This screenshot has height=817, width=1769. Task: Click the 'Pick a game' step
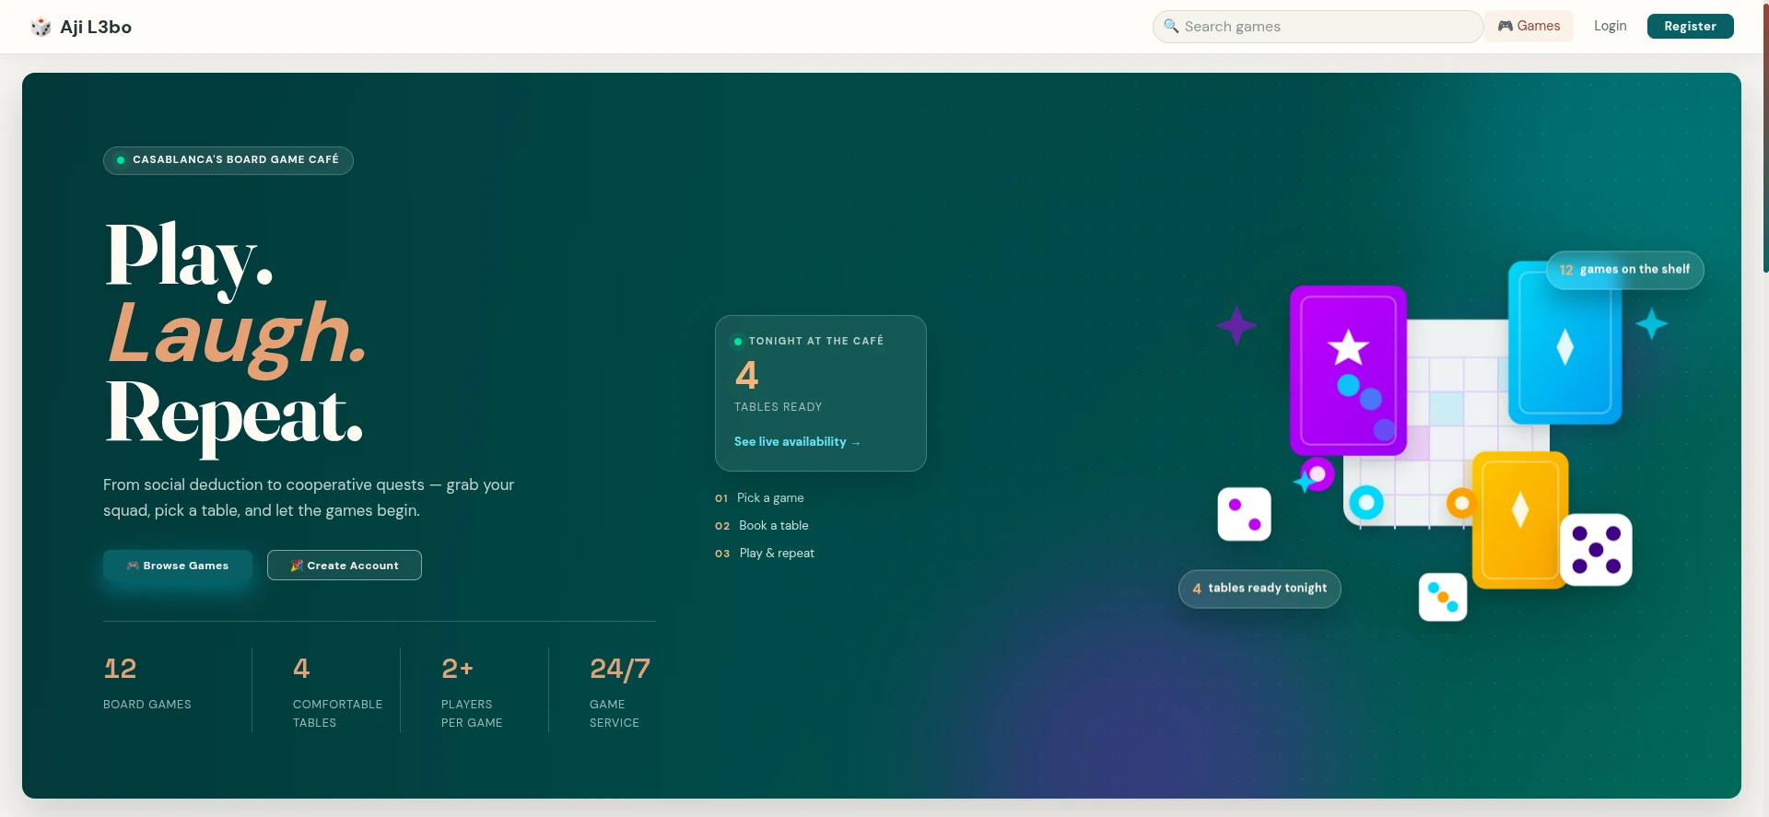coord(759,498)
